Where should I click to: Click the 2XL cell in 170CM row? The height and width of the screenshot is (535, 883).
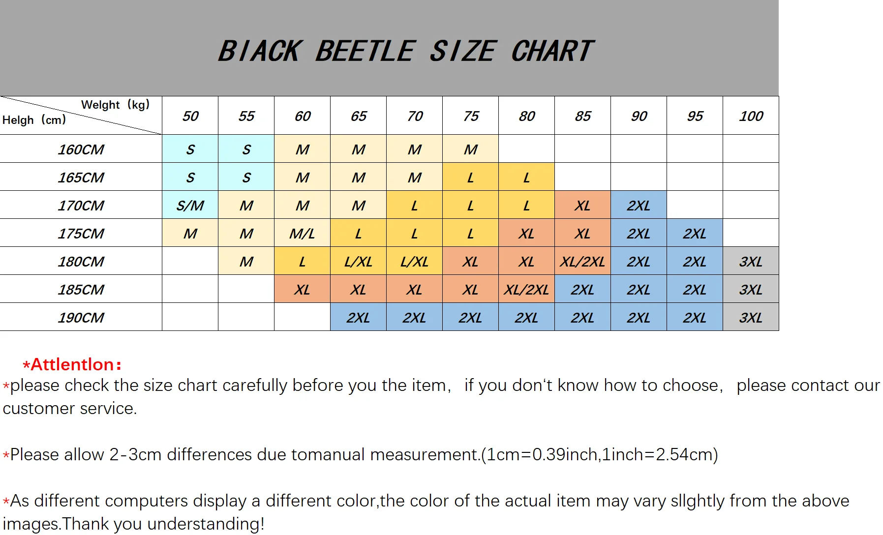click(639, 206)
